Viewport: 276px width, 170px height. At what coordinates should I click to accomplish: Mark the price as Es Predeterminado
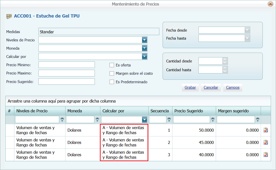coord(112,82)
